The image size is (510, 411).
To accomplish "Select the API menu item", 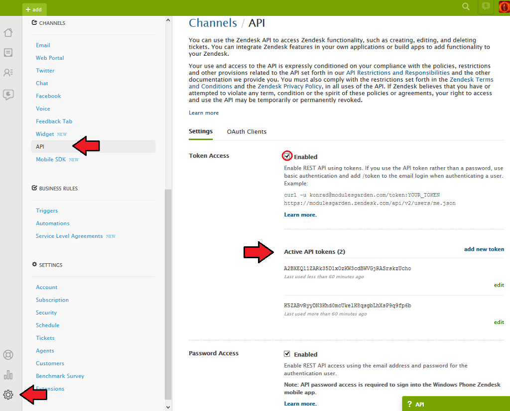I will pyautogui.click(x=93, y=146).
